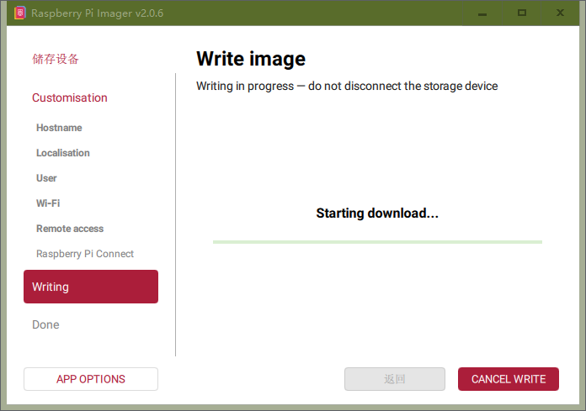Select the Localisation customisation step

coord(63,153)
